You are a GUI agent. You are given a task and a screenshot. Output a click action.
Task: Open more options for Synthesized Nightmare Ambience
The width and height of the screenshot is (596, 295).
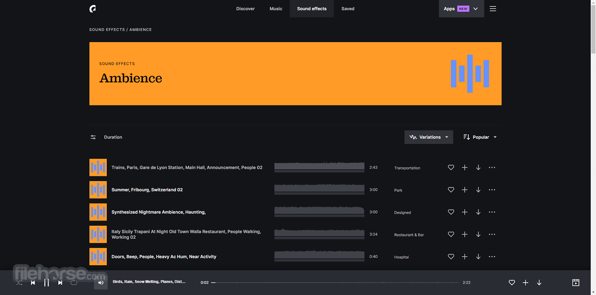click(492, 212)
